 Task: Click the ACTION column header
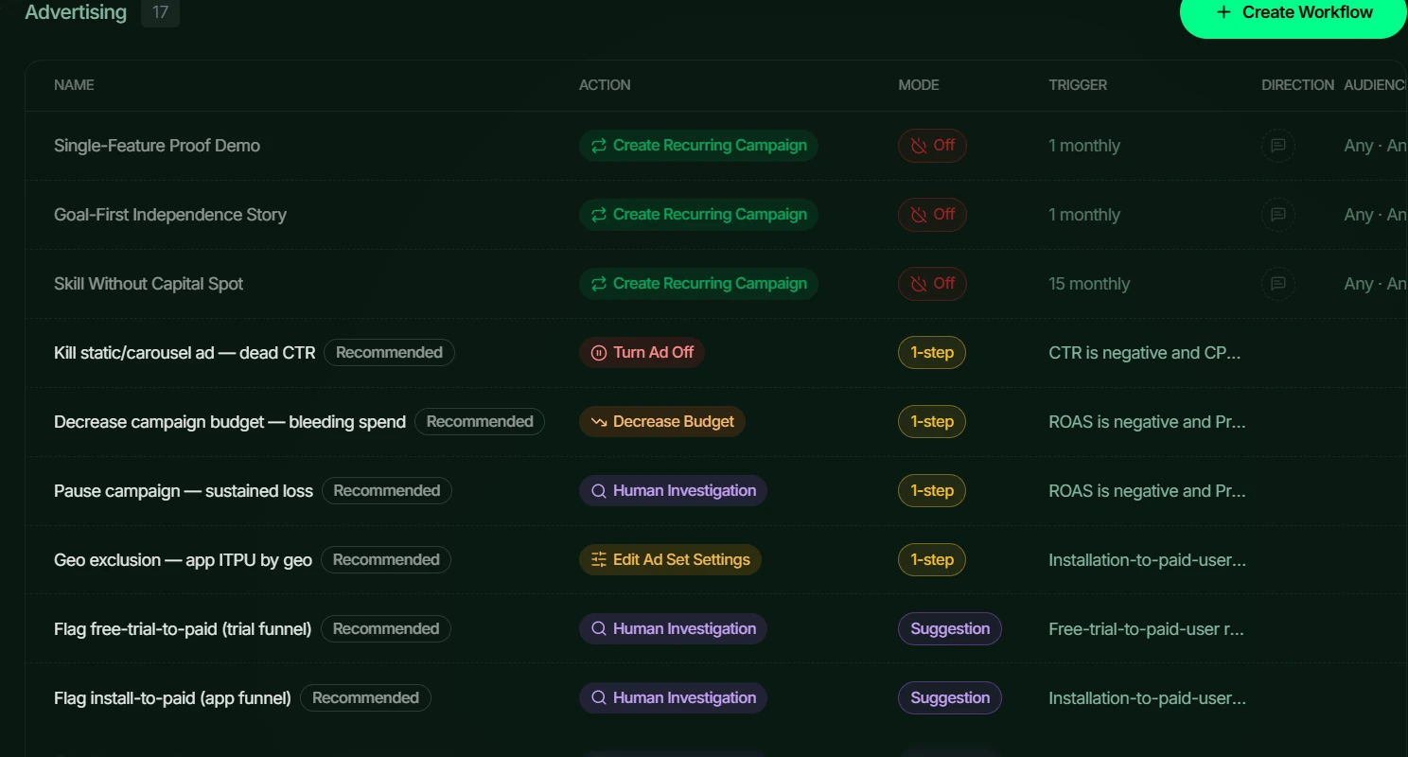pyautogui.click(x=605, y=85)
